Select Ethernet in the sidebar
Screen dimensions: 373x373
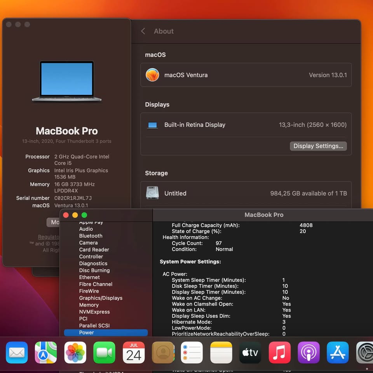pos(89,277)
